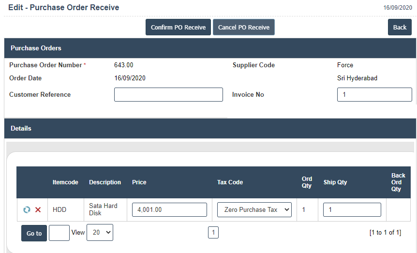The height and width of the screenshot is (253, 417).
Task: Click the Itemcode column header
Action: coord(65,182)
